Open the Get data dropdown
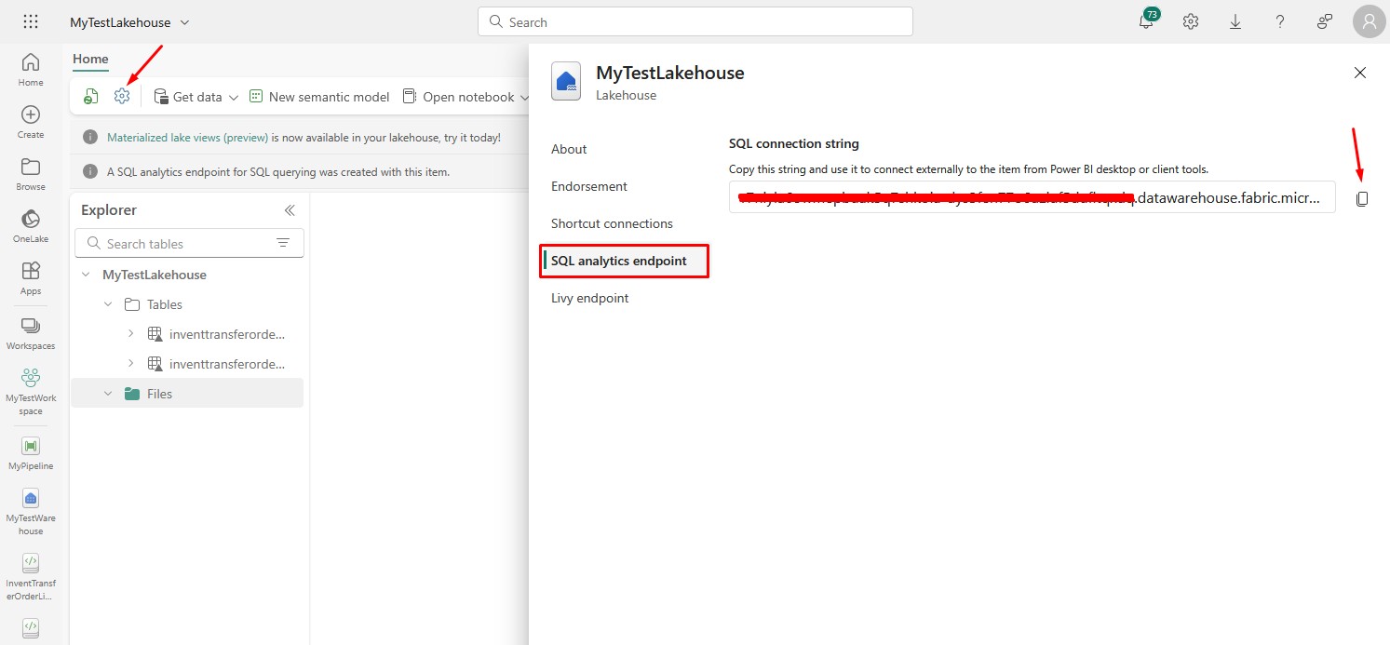The height and width of the screenshot is (645, 1390). click(234, 97)
